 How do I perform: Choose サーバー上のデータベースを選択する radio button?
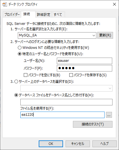[x=16, y=82]
